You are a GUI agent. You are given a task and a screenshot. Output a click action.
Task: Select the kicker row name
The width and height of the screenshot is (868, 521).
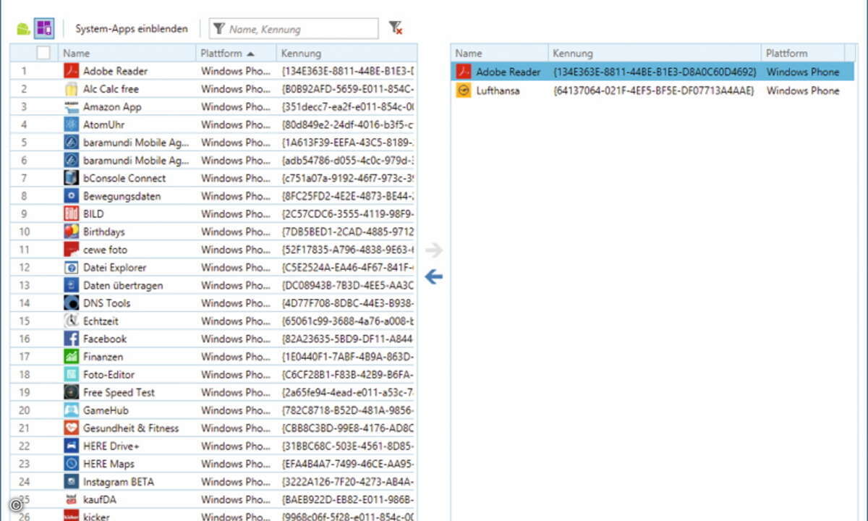point(96,517)
